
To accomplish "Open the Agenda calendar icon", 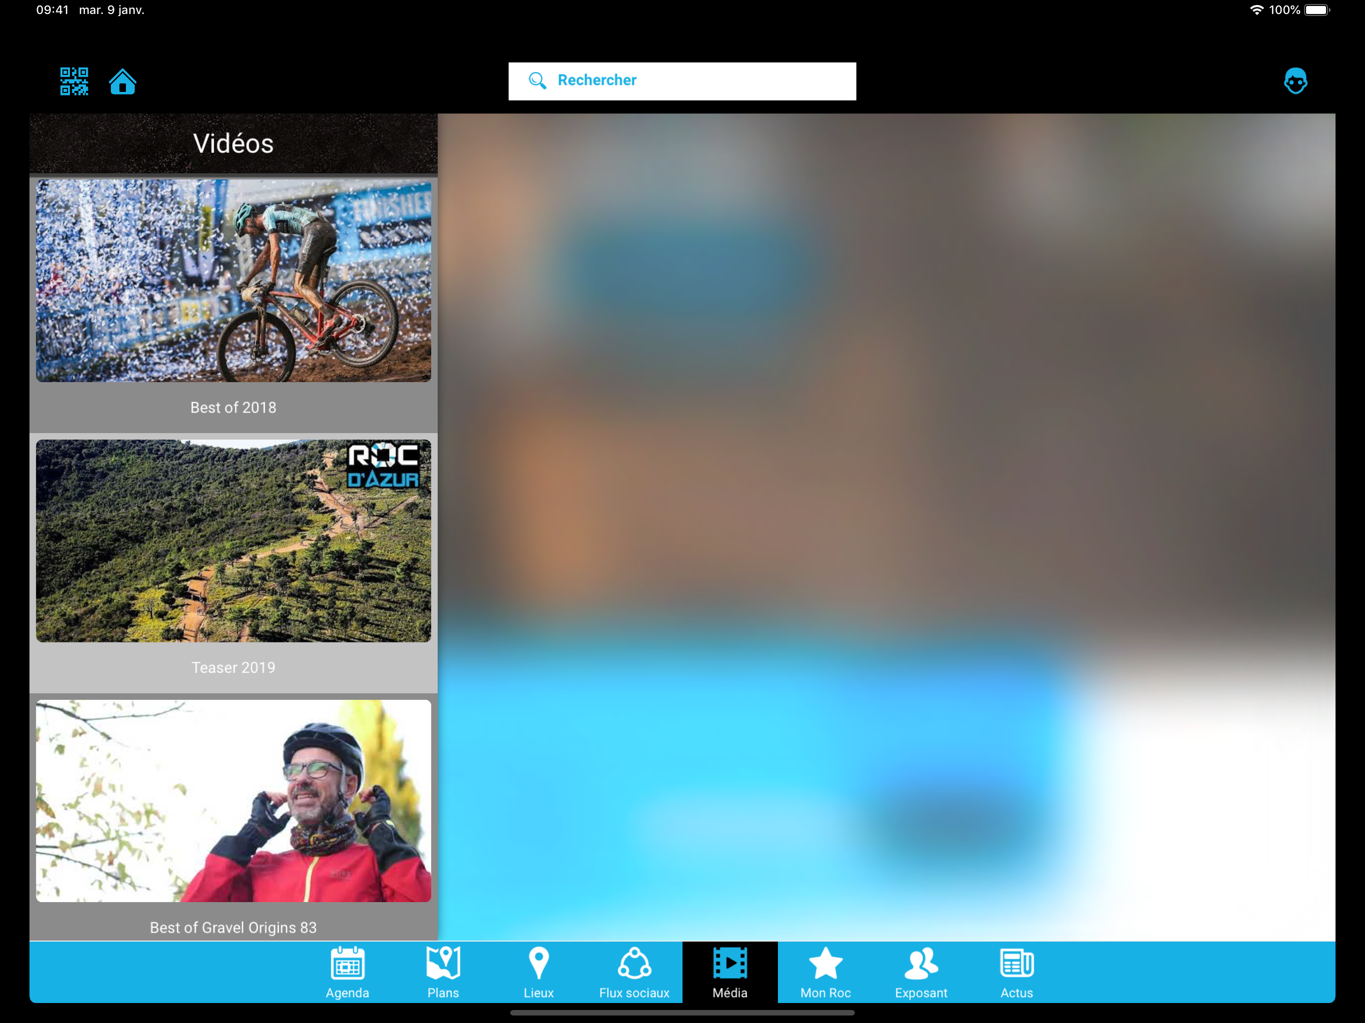I will click(x=347, y=963).
